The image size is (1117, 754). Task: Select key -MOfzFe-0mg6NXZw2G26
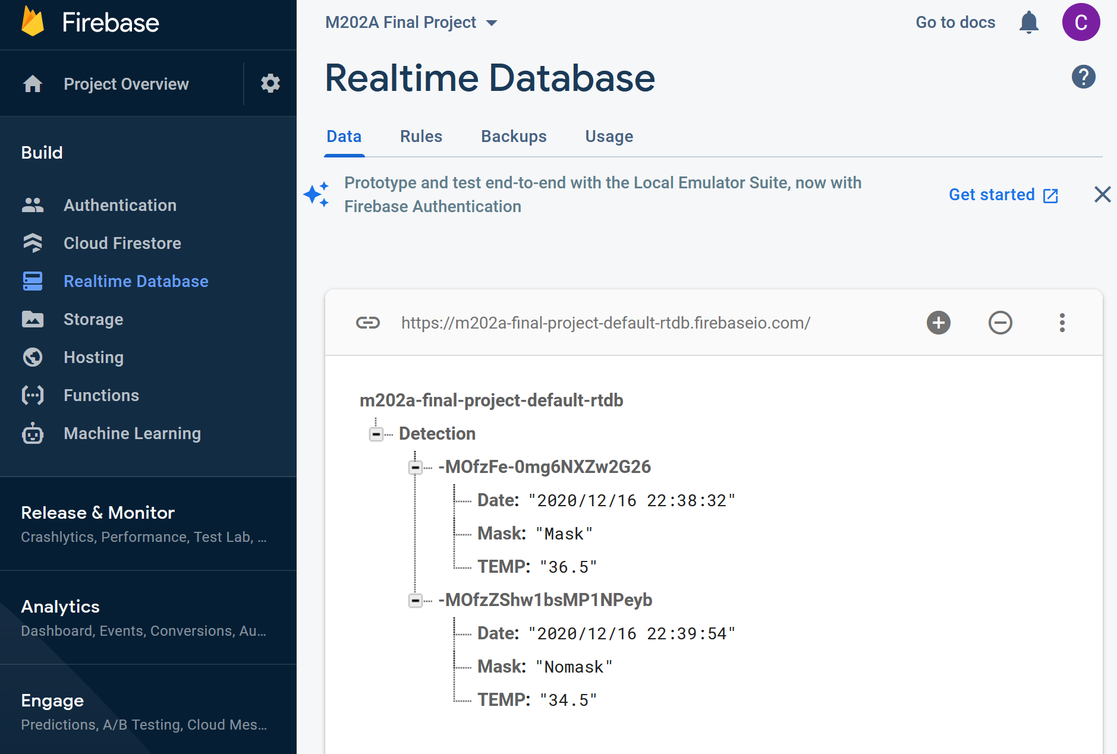545,467
